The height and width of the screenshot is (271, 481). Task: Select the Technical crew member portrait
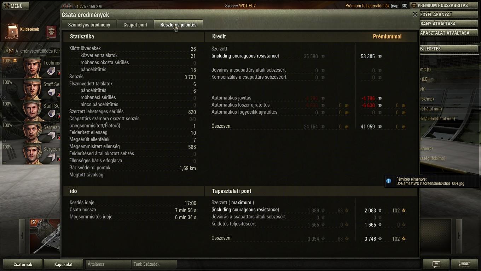point(32,67)
